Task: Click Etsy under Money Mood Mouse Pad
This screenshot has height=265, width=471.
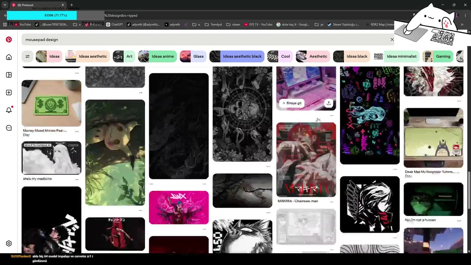Action: pos(26,135)
